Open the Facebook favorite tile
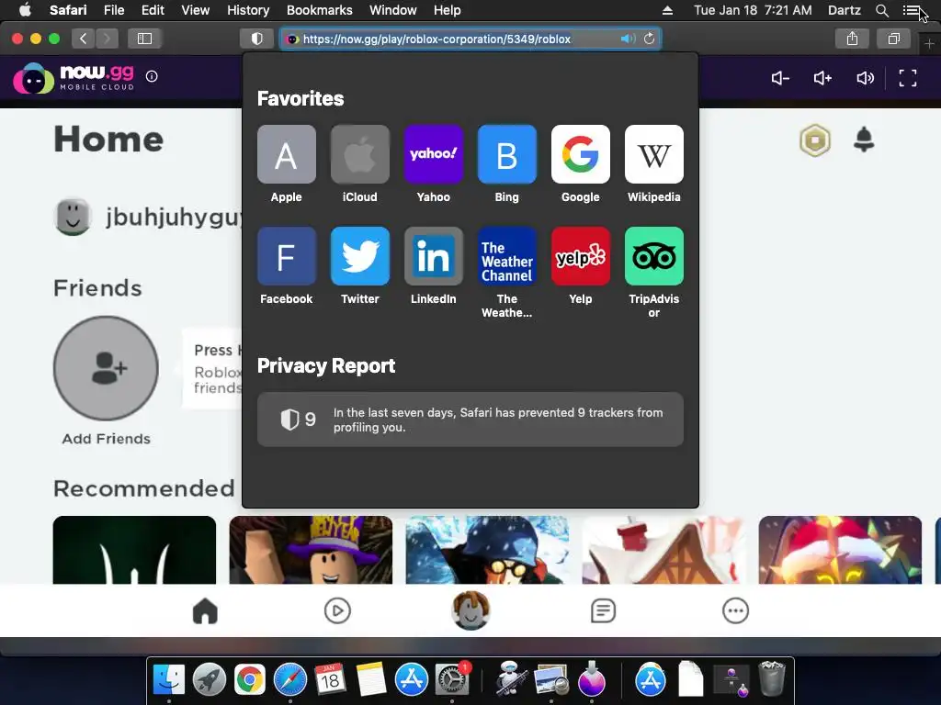Image resolution: width=941 pixels, height=705 pixels. point(287,256)
